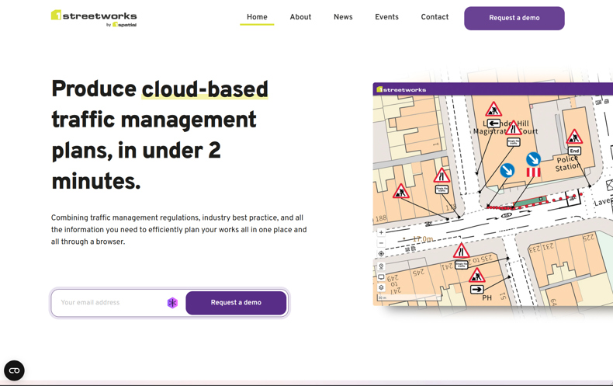Open the Contact page

click(435, 17)
